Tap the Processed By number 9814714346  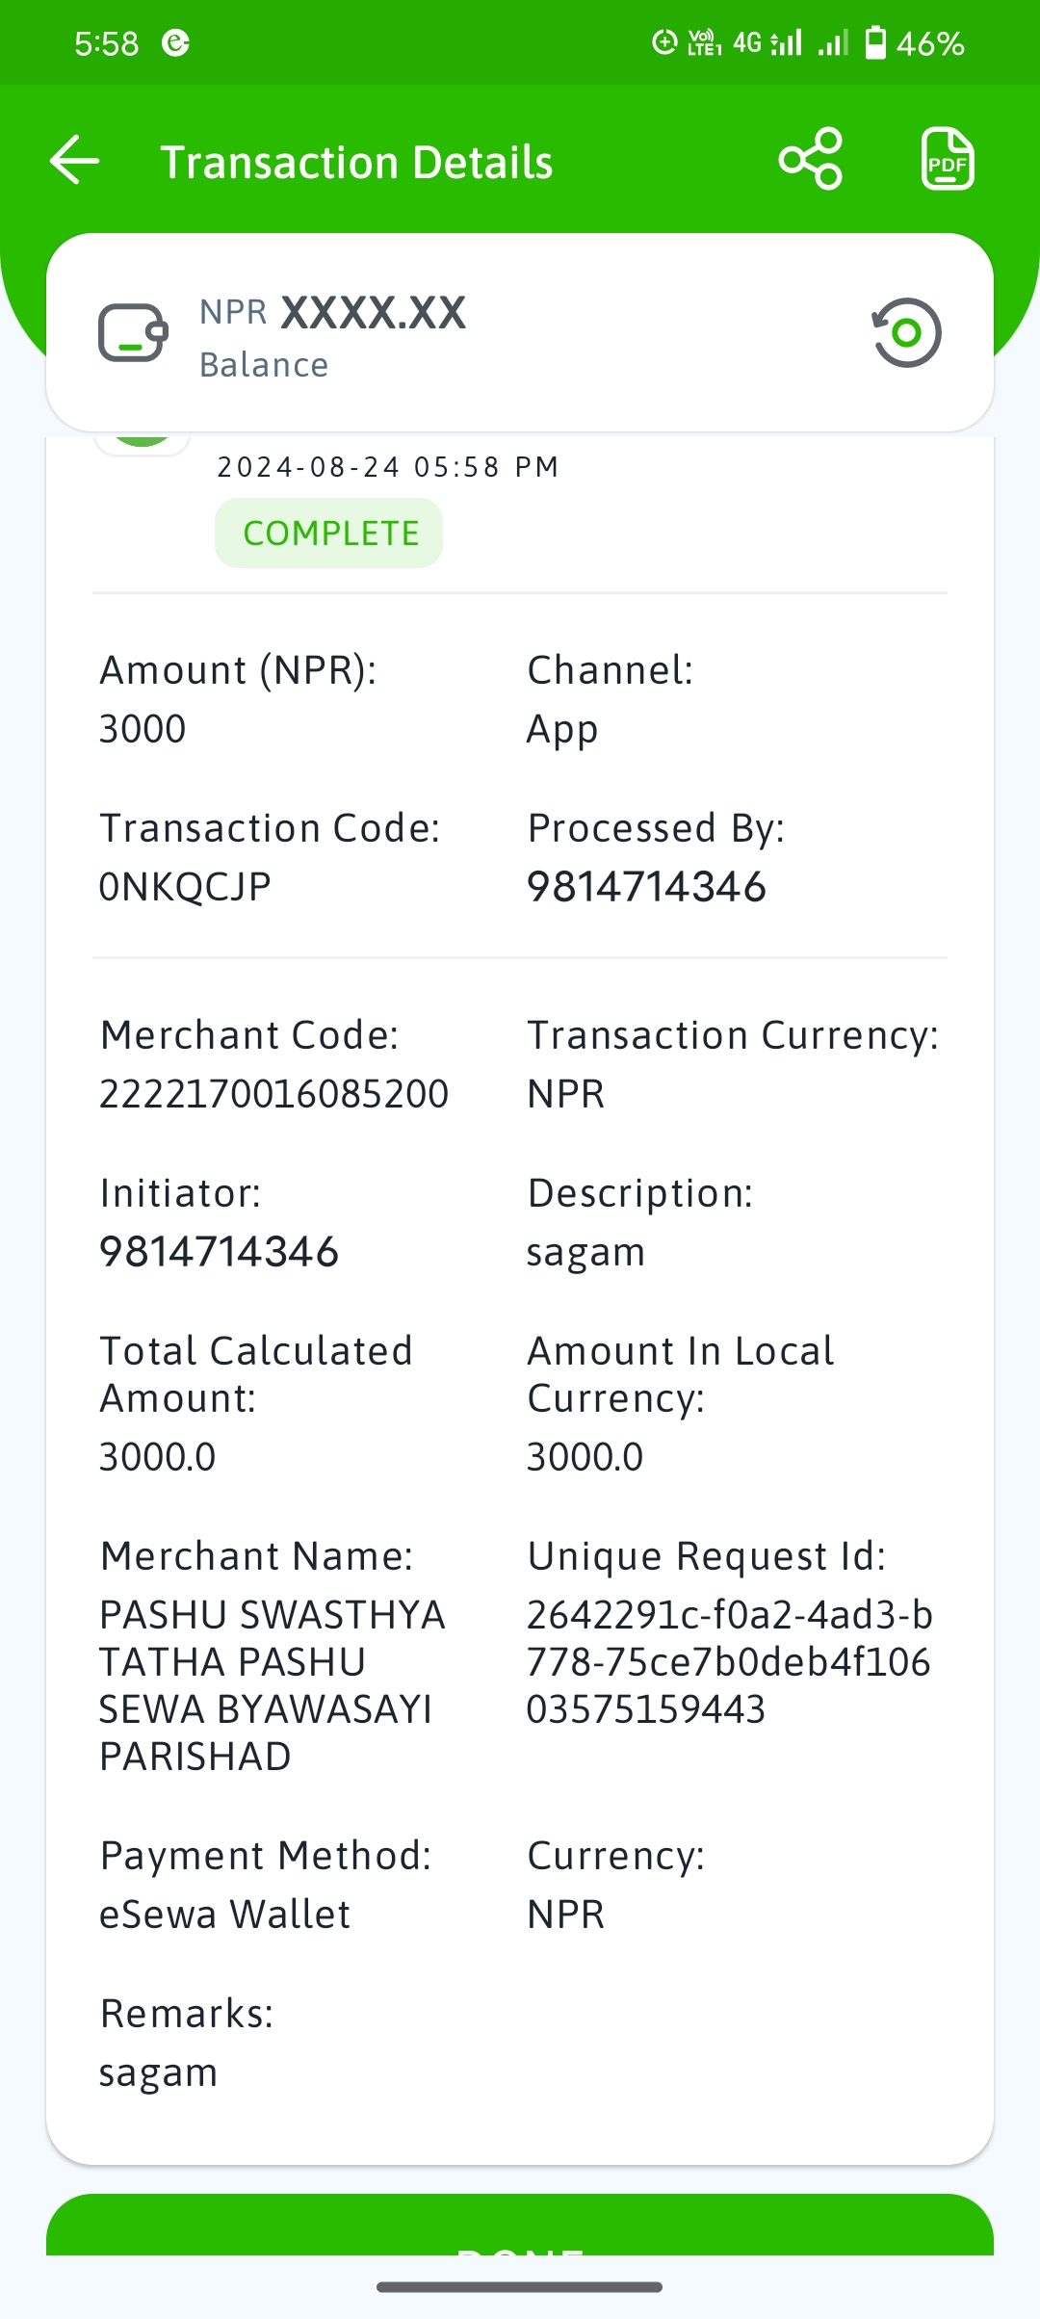point(646,887)
